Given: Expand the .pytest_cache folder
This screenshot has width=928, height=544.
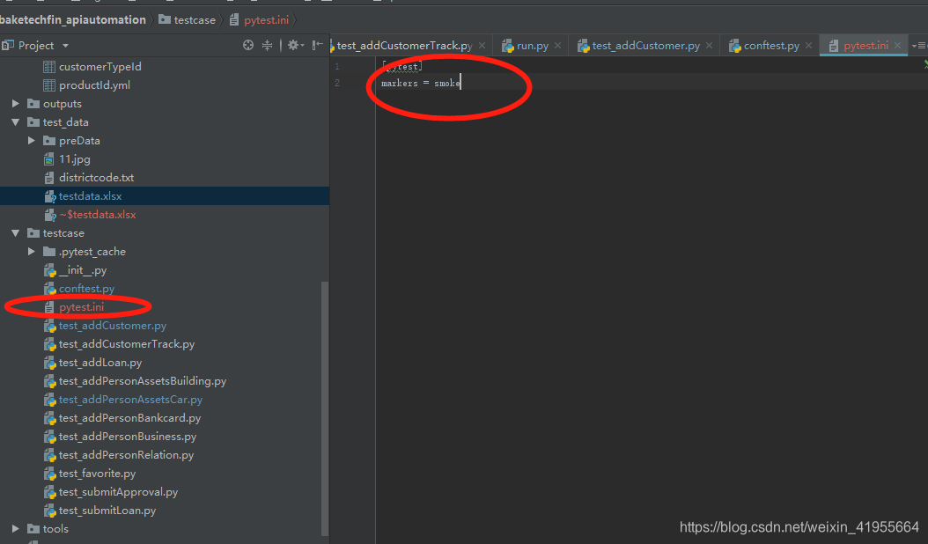Looking at the screenshot, I should coord(32,252).
